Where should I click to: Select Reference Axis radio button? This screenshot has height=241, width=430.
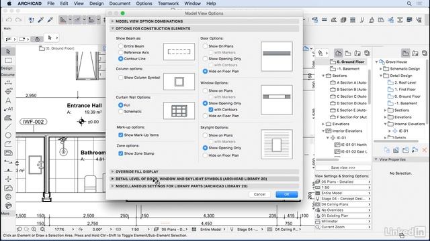121,52
